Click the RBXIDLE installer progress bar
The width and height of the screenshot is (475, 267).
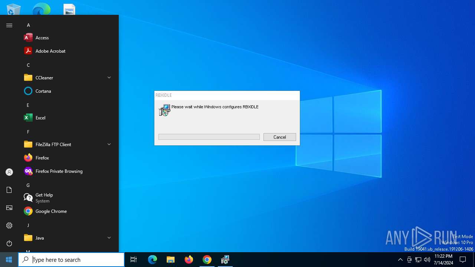click(209, 137)
